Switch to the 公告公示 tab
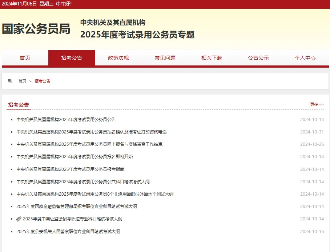Image resolution: width=330 pixels, height=252 pixels. [258, 58]
